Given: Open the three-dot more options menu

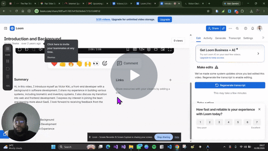Looking at the screenshot, I should 230,29.
